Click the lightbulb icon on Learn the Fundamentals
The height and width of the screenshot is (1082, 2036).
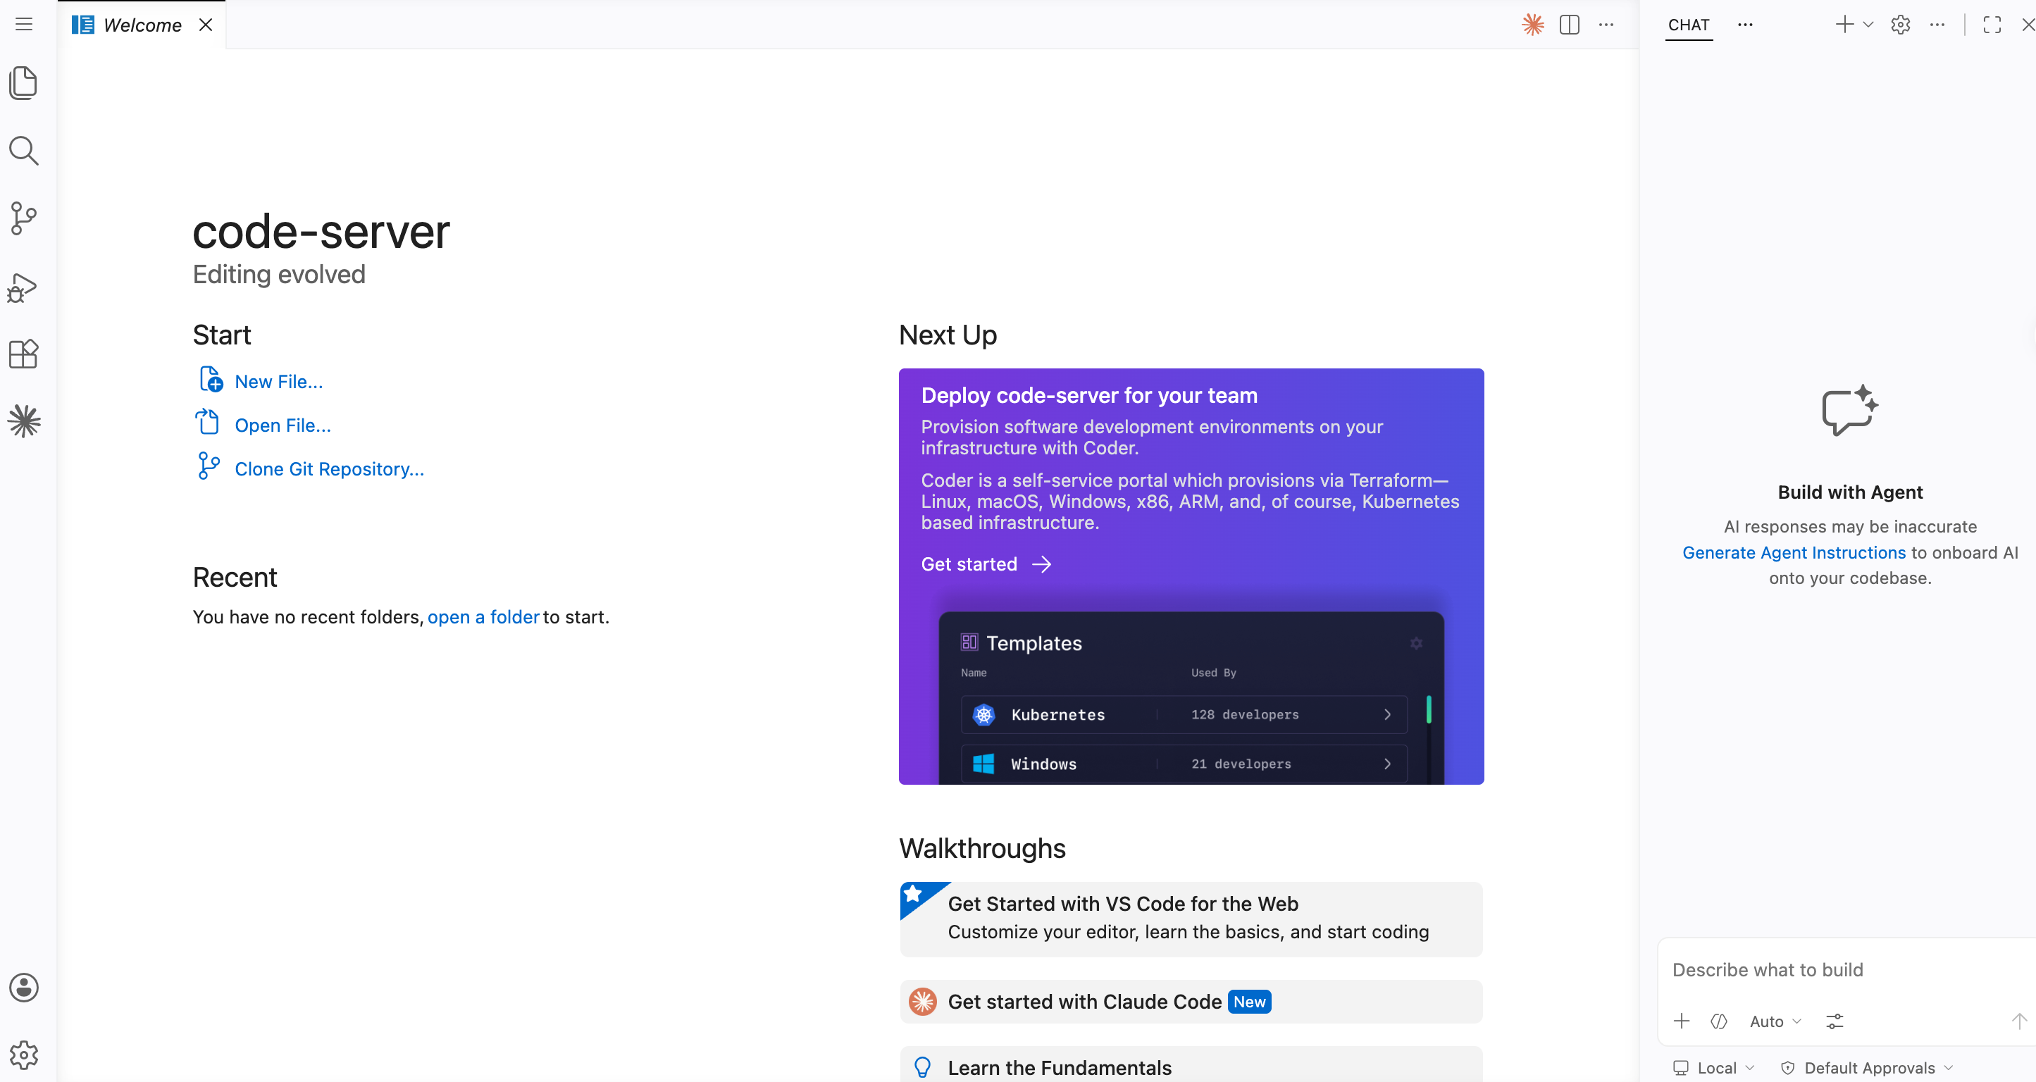(922, 1068)
